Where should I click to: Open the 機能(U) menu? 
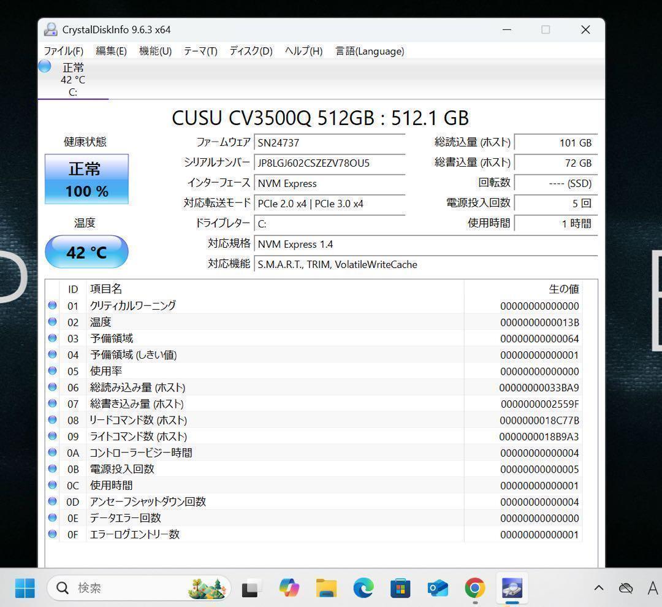[x=155, y=51]
